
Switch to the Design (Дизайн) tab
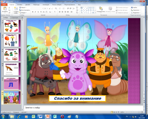28,5
